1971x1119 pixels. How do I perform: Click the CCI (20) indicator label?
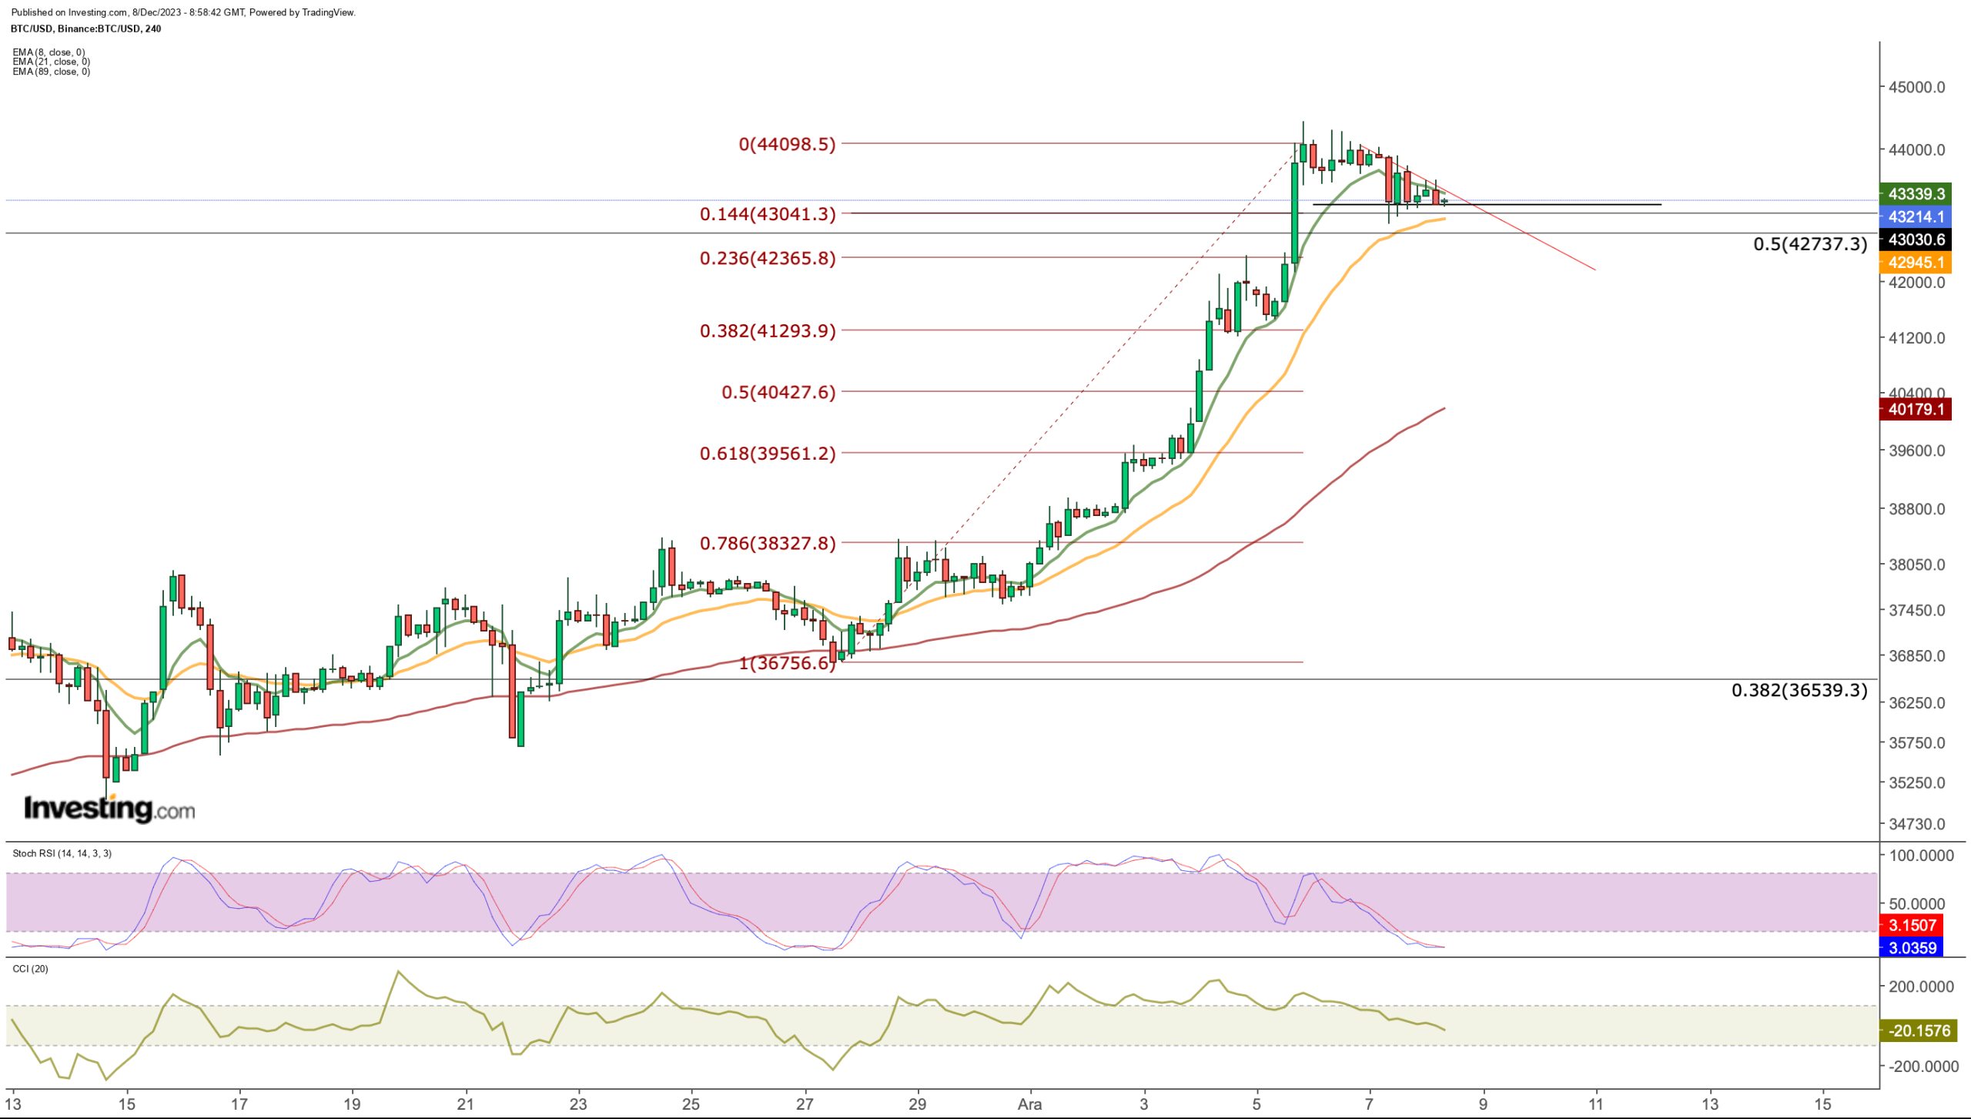(x=30, y=969)
